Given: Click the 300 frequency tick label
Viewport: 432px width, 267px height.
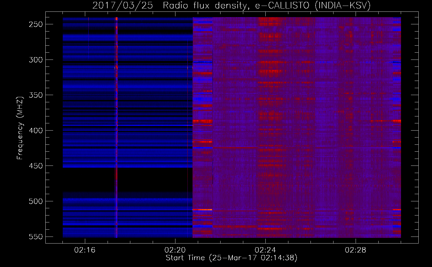Looking at the screenshot, I should [36, 60].
